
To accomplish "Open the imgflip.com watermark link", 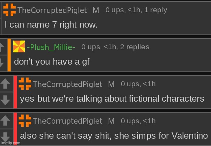I will point(10,143).
